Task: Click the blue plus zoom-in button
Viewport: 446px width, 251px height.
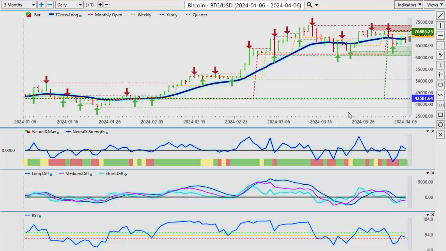Action: pyautogui.click(x=41, y=5)
